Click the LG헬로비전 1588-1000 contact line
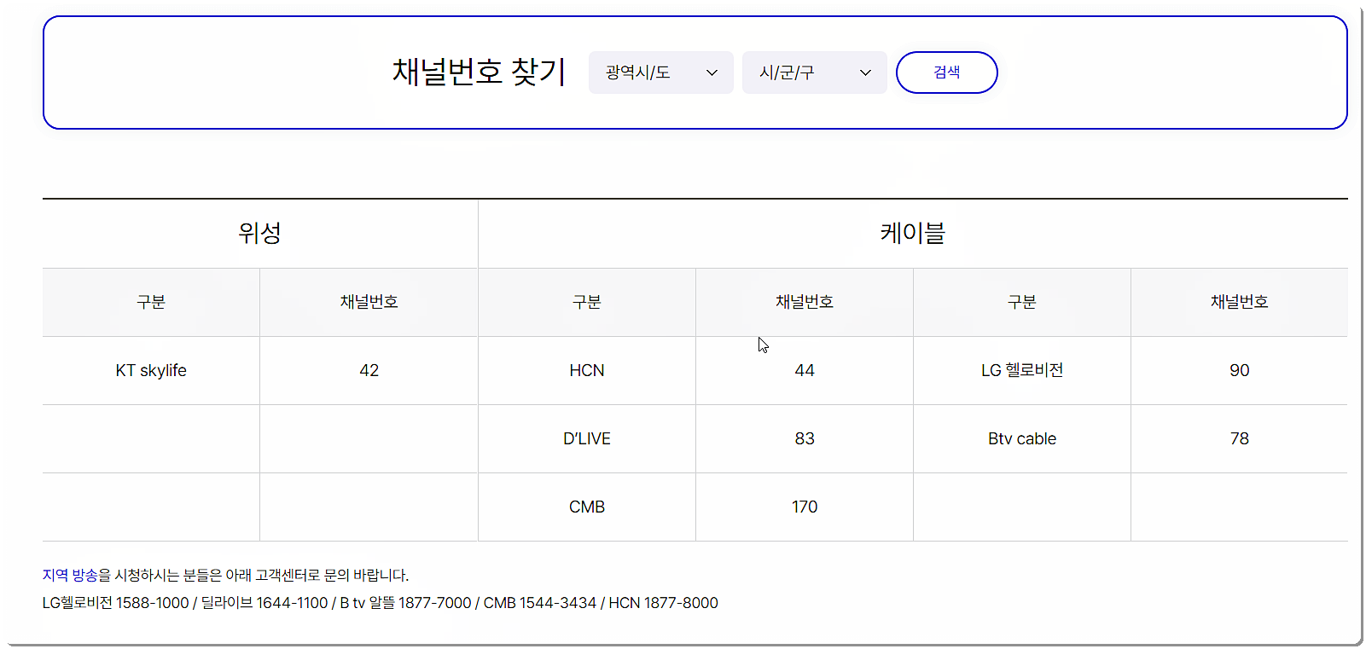1366x649 pixels. pyautogui.click(x=380, y=603)
